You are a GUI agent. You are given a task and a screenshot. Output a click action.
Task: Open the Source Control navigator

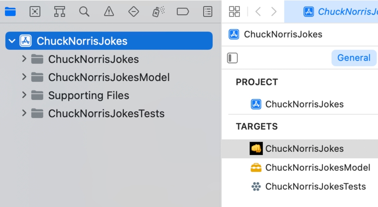point(35,12)
